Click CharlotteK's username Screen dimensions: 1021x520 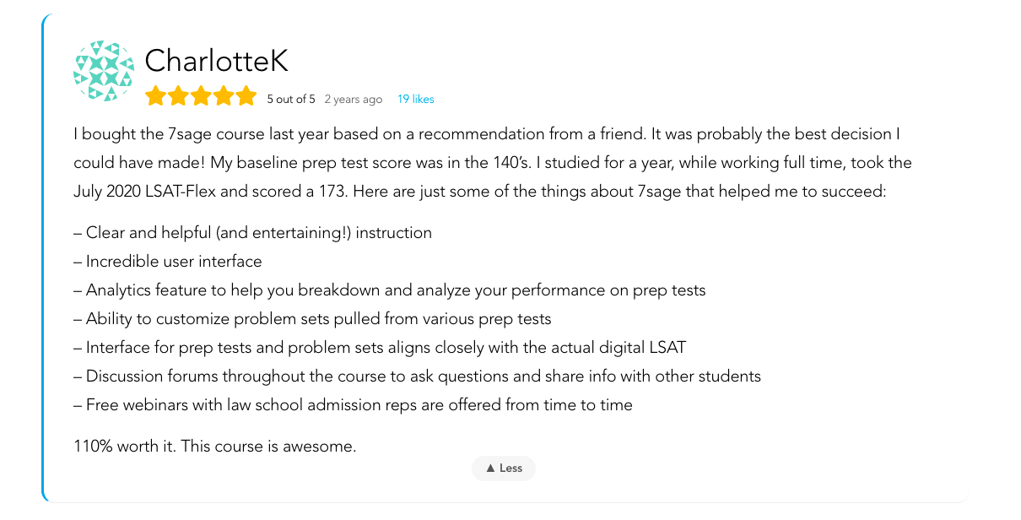point(217,61)
